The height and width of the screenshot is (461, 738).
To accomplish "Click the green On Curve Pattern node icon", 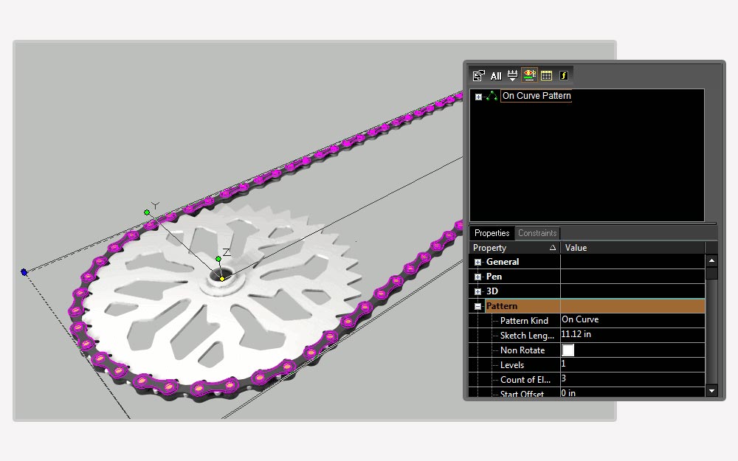I will point(492,96).
